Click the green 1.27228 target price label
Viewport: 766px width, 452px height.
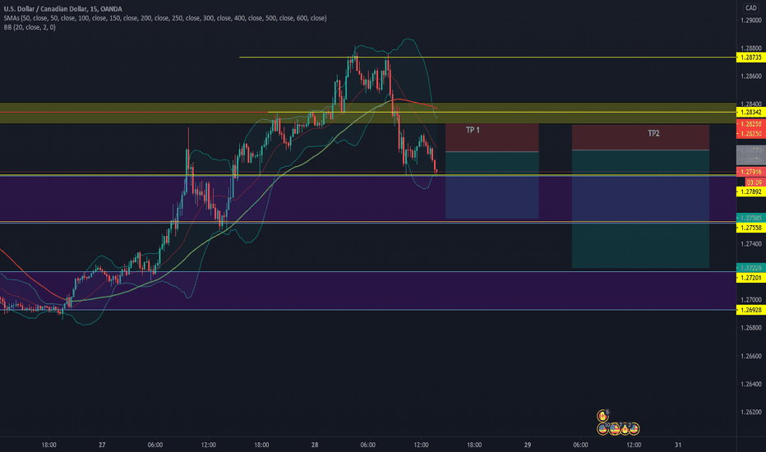click(750, 268)
